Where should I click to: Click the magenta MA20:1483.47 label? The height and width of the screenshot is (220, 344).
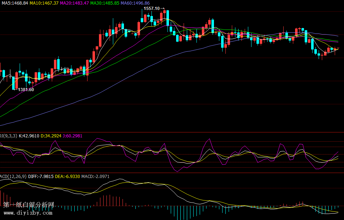[74, 3]
